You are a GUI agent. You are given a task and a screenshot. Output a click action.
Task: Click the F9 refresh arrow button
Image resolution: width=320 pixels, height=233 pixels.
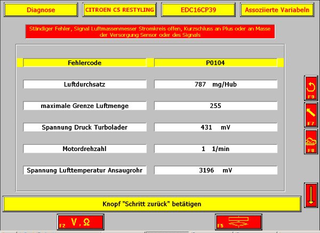311,88
